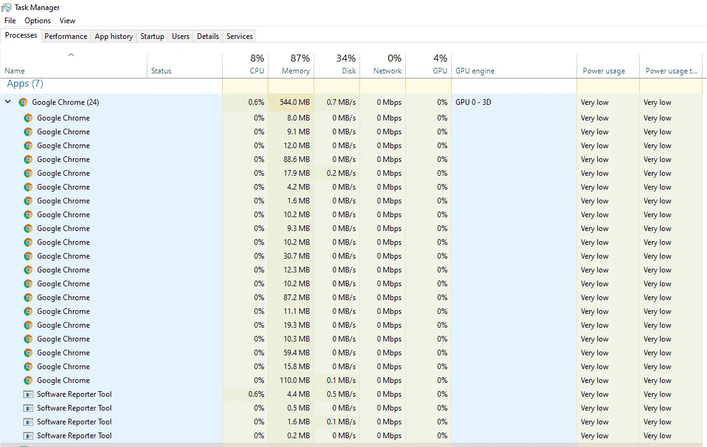
Task: Sort processes by the Memory column
Action: (291, 64)
